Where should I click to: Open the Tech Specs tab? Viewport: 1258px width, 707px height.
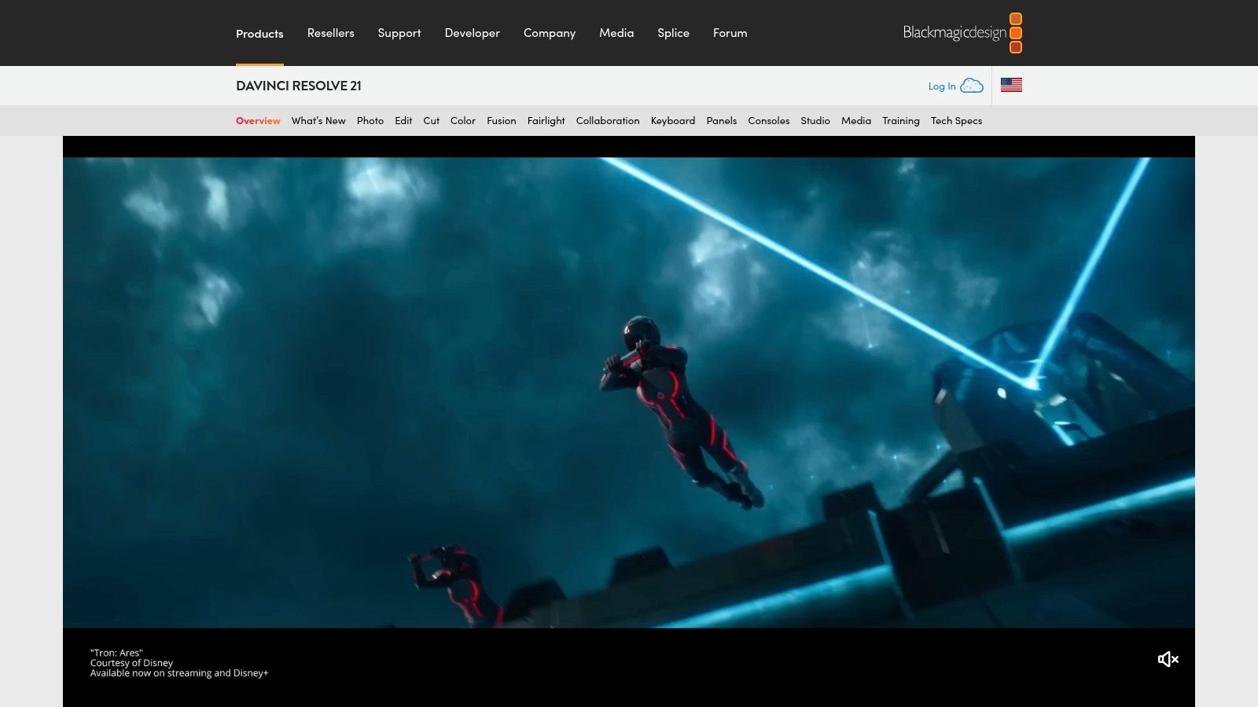pos(957,121)
